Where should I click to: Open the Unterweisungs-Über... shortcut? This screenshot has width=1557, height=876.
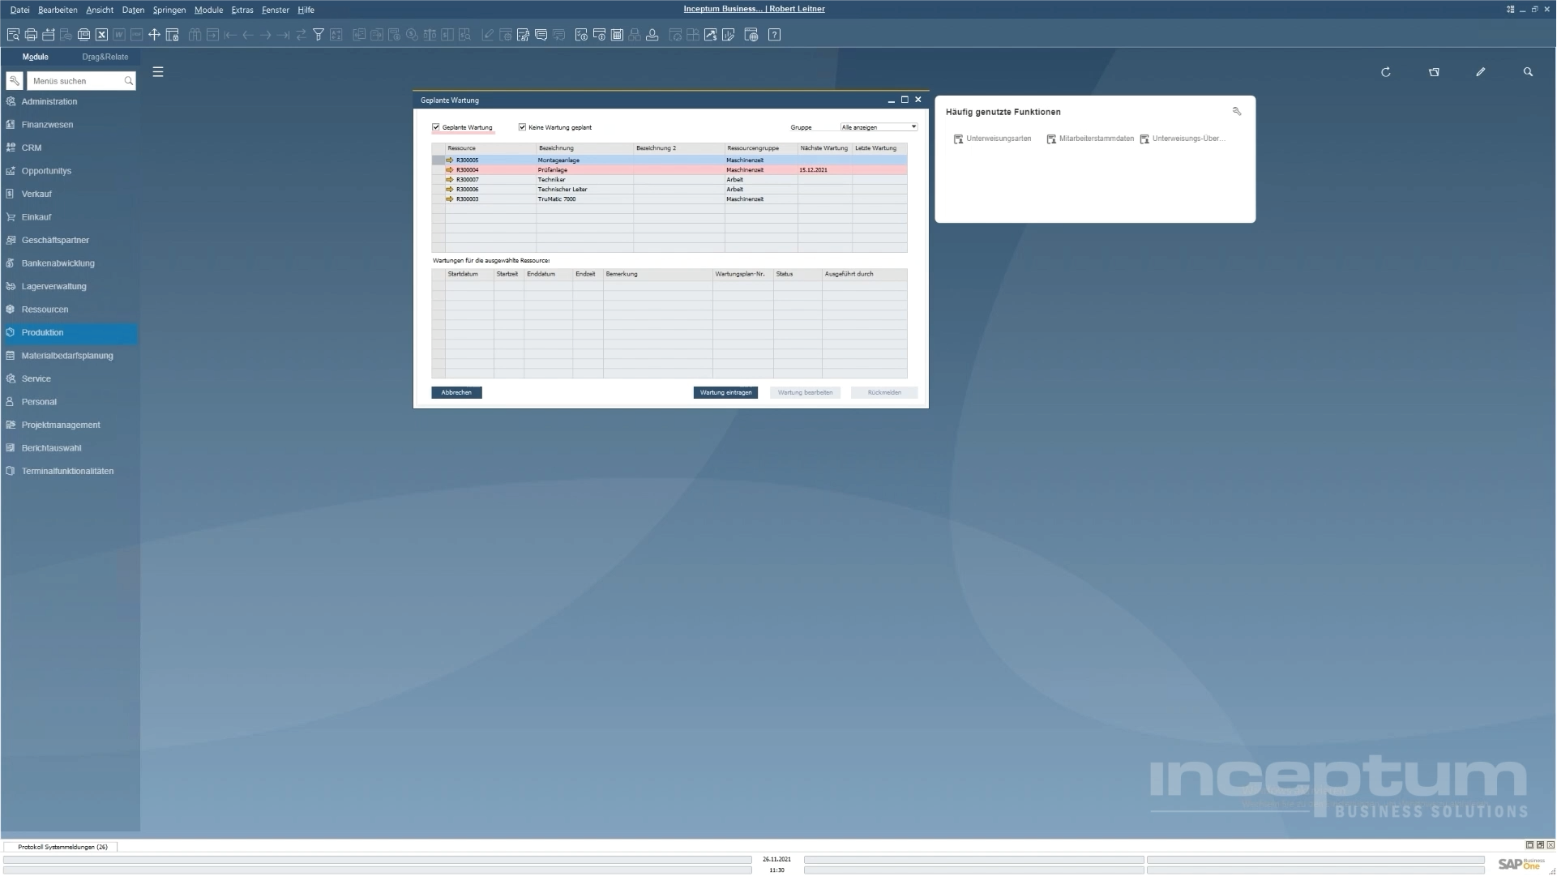[1183, 139]
